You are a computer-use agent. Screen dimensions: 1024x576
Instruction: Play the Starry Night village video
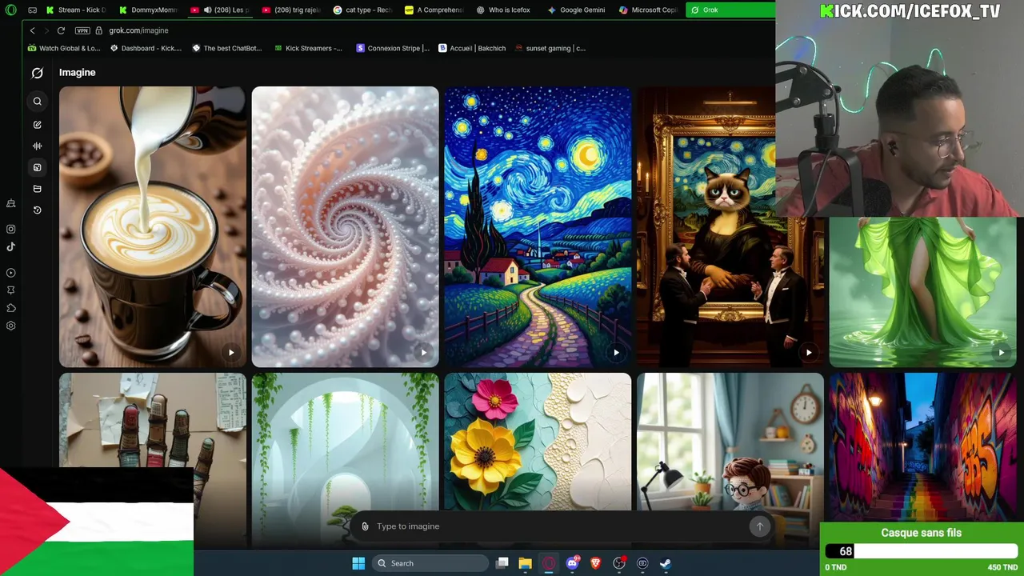(x=616, y=352)
